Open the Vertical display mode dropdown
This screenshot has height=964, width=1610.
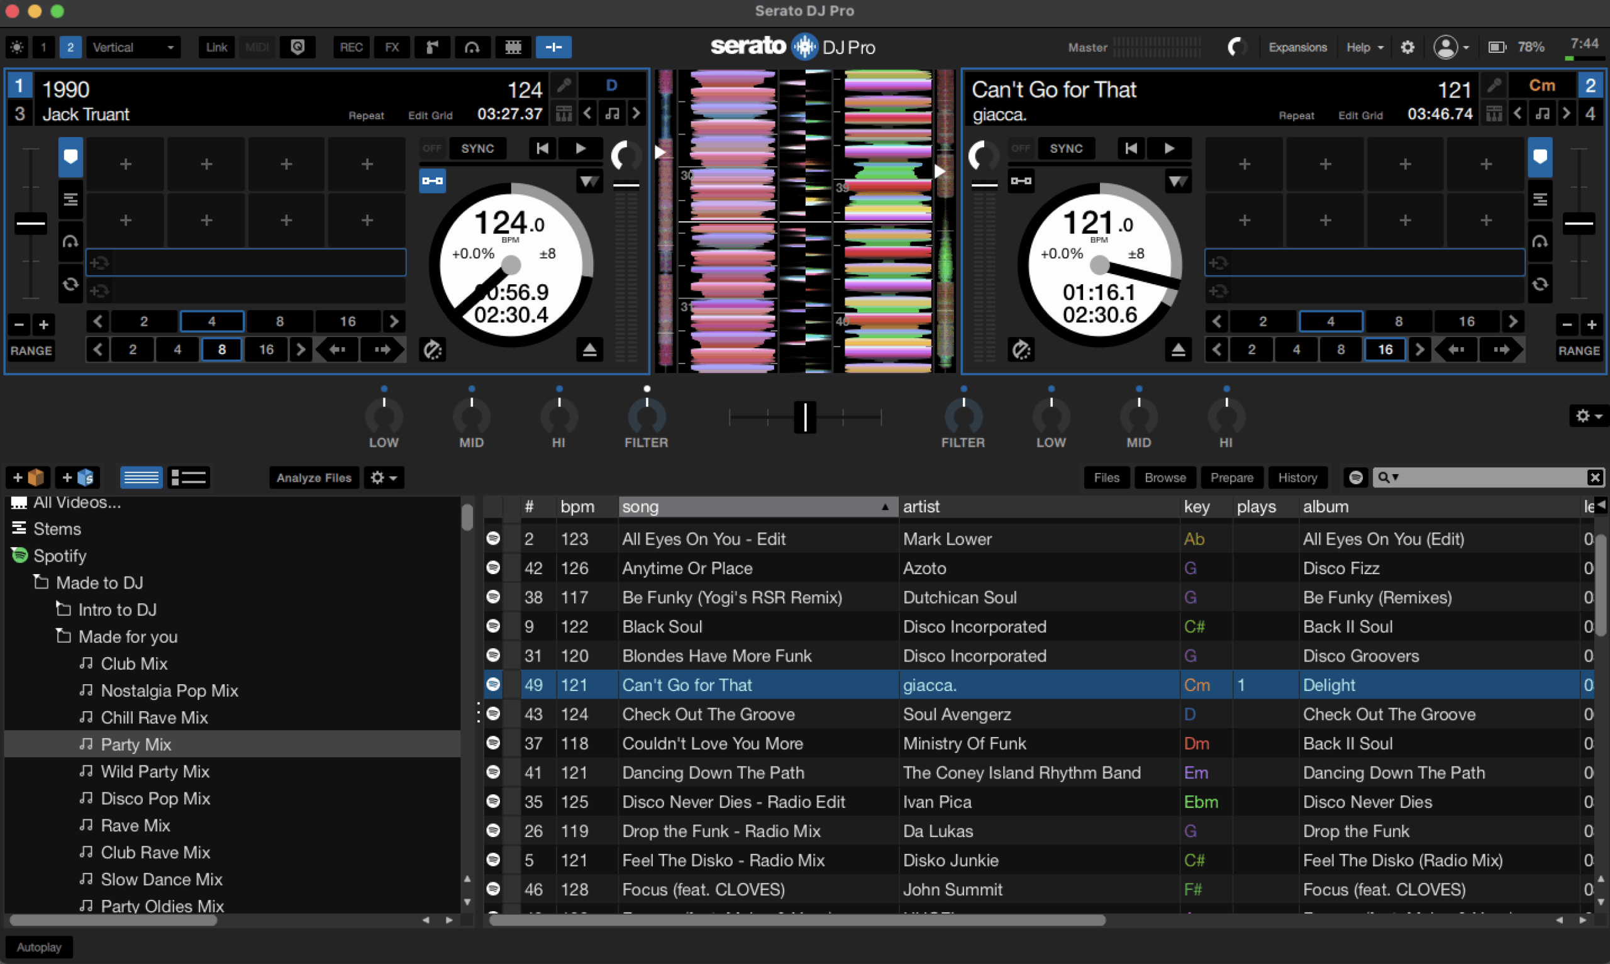[133, 47]
